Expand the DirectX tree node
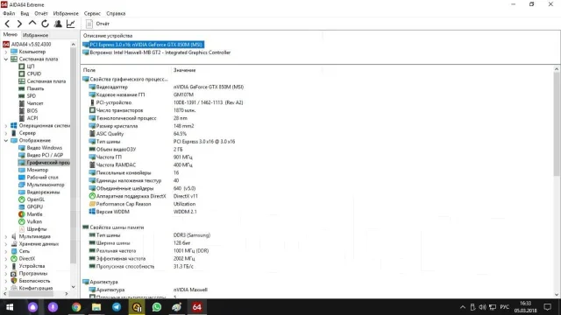The image size is (561, 315). [x=5, y=259]
